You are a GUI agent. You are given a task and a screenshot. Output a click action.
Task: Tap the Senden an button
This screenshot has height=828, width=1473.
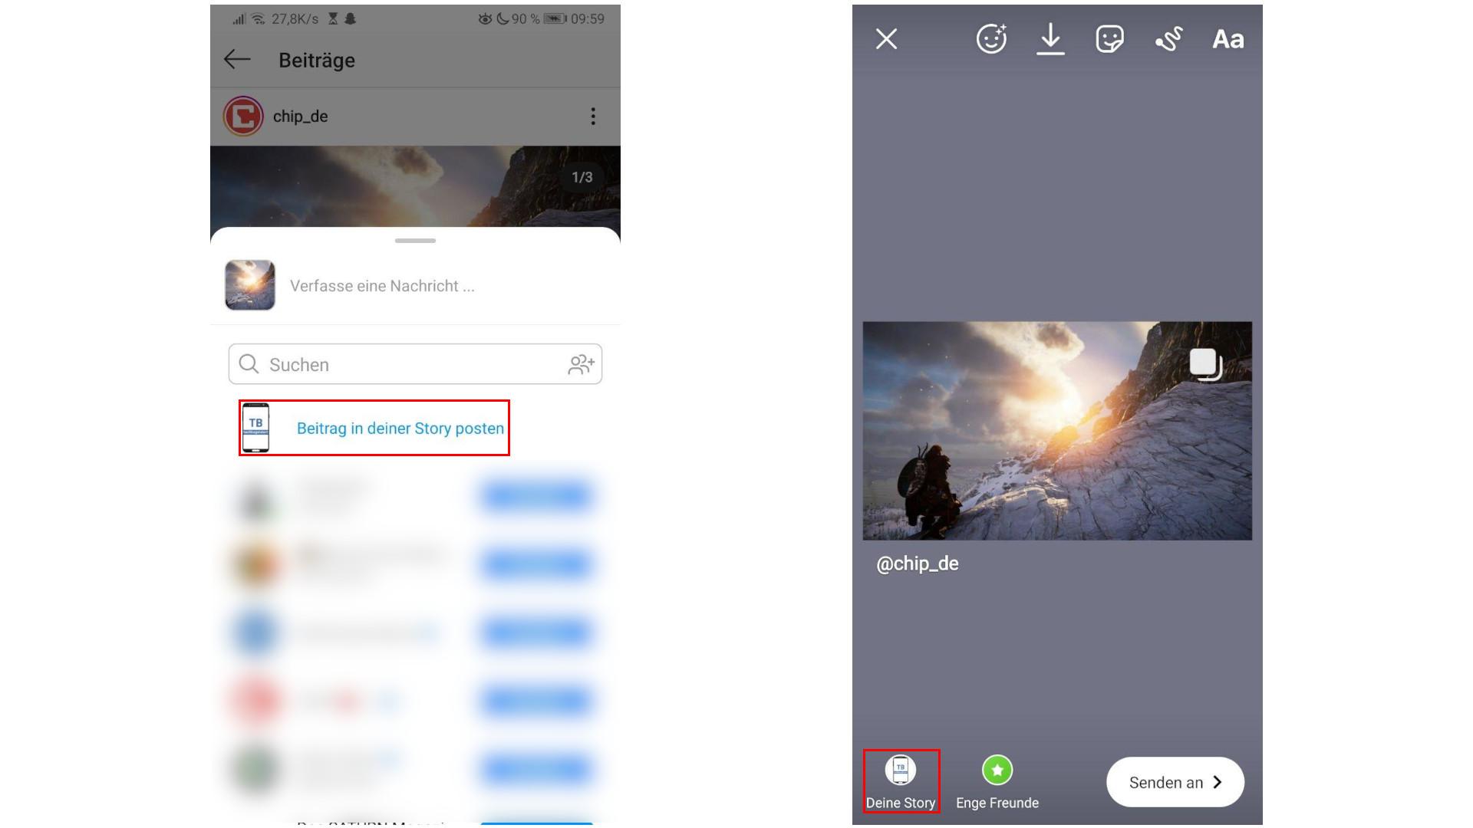1174,782
